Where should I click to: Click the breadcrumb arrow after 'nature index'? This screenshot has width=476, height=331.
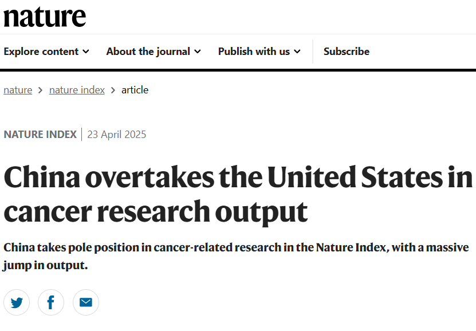[113, 90]
